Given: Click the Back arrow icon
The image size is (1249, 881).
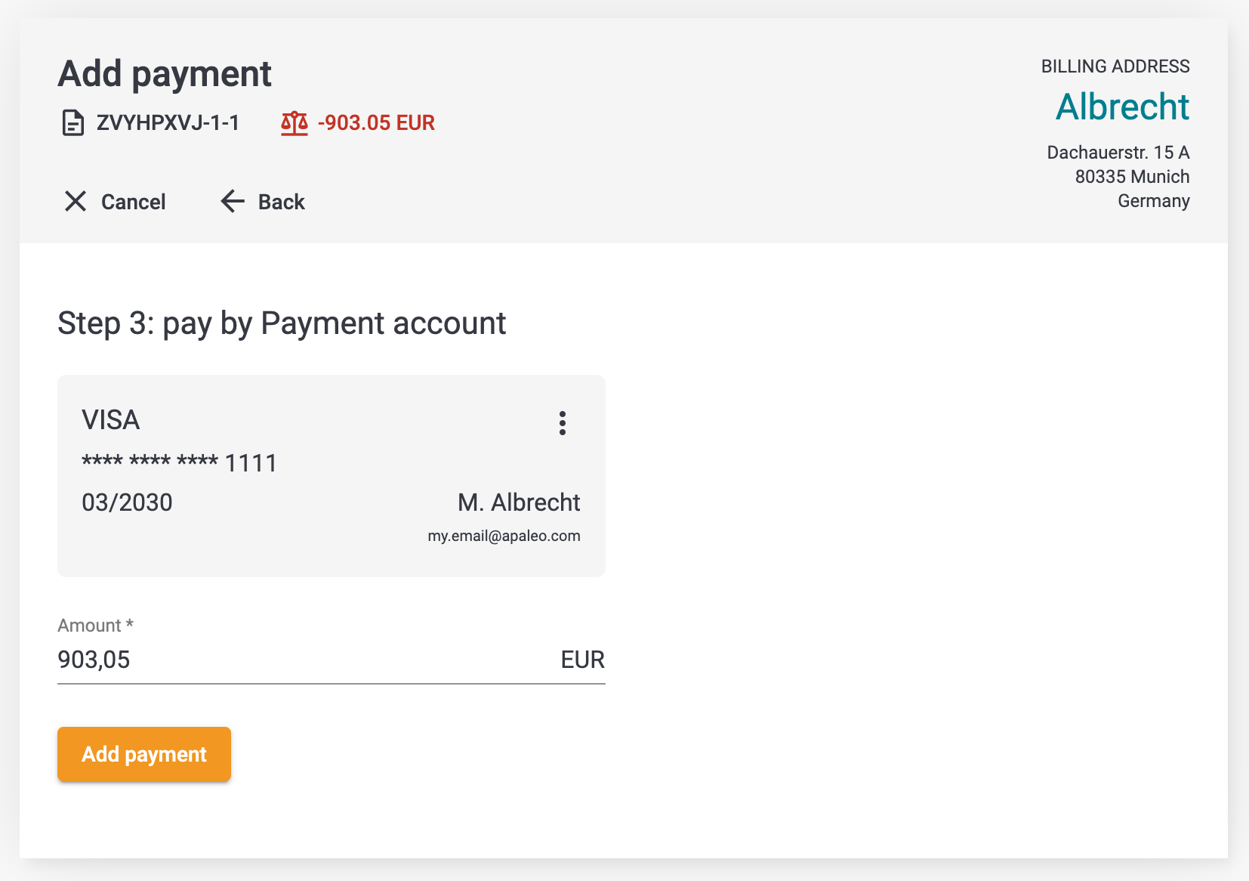Looking at the screenshot, I should [233, 201].
